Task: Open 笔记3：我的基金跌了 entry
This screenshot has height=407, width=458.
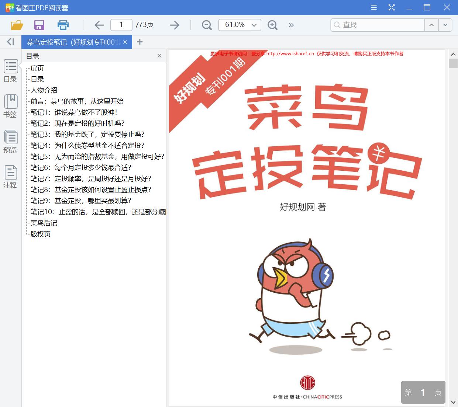Action: click(x=87, y=135)
